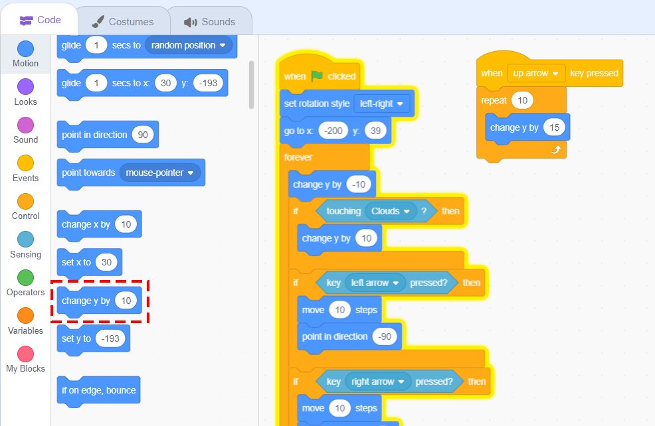
Task: Edit the x value 30 in glide block
Action: [166, 83]
